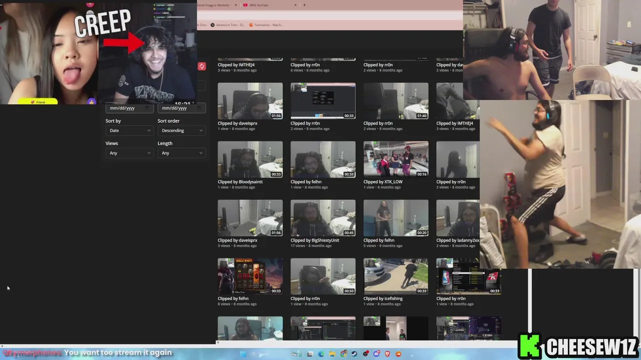Image resolution: width=641 pixels, height=360 pixels.
Task: Open the 'Clipped by XTK_LOW' title
Action: 383,182
